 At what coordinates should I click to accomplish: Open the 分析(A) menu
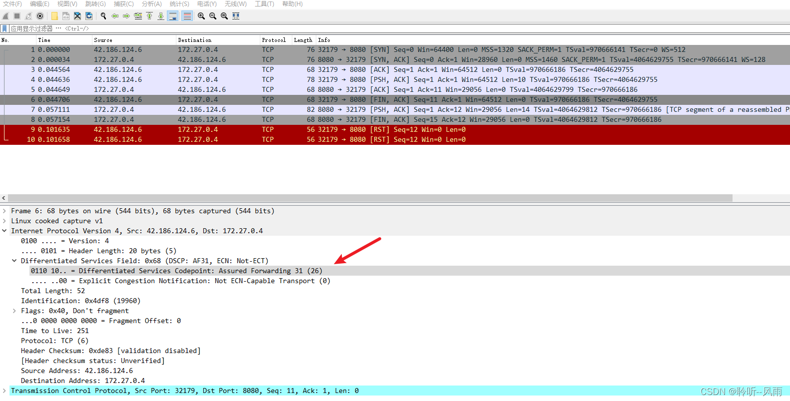151,4
